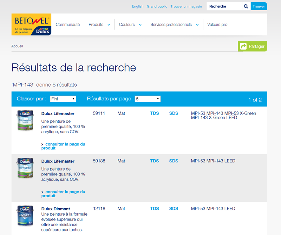Click the Trouver search button

pyautogui.click(x=259, y=6)
